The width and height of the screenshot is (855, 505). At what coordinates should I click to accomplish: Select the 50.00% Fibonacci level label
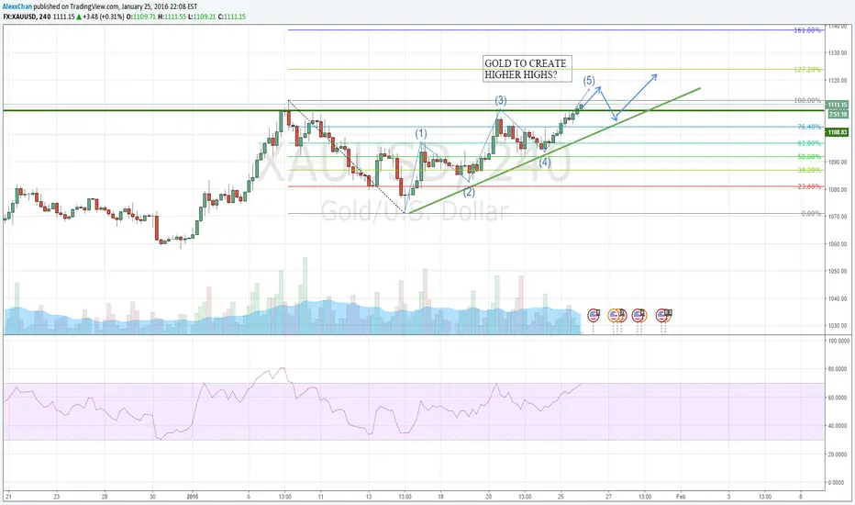click(808, 157)
